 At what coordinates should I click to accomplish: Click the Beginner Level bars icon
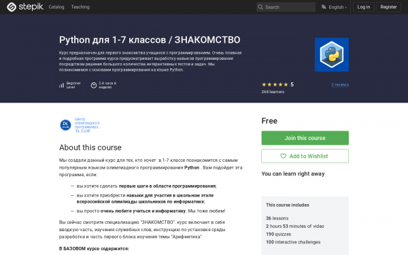[61, 85]
